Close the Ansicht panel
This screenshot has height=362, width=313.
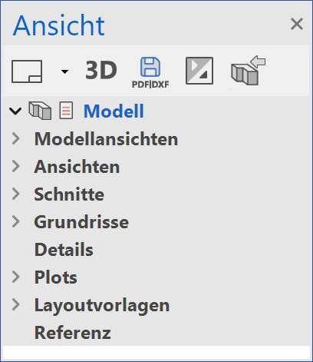click(297, 24)
